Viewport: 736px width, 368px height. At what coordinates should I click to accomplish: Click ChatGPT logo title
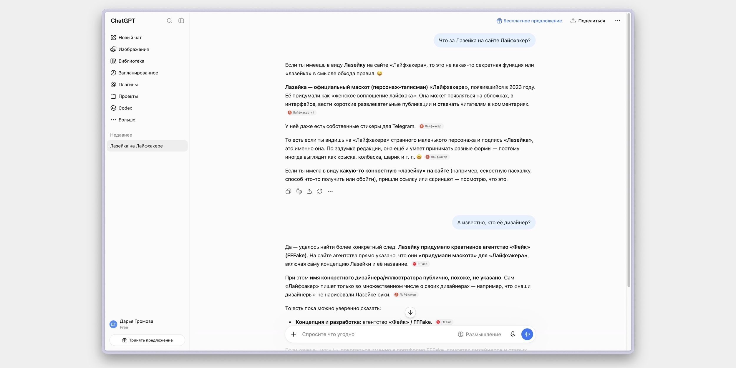coord(123,21)
